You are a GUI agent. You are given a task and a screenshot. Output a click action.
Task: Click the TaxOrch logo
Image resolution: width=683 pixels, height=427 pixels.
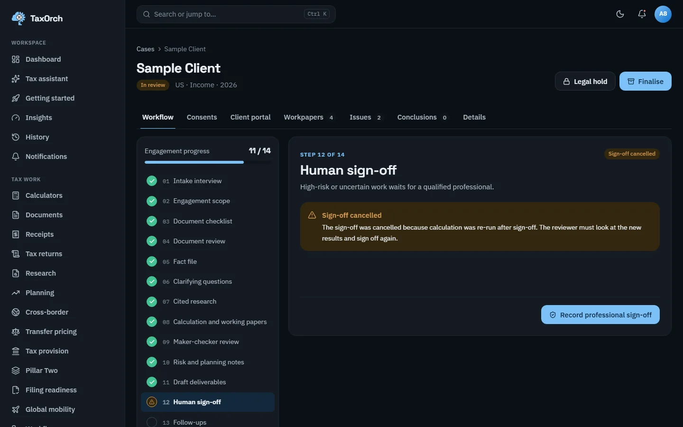tap(37, 19)
